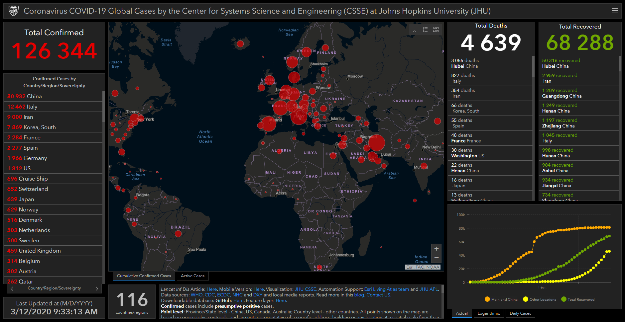The height and width of the screenshot is (322, 625).
Task: Zoom in on the map with plus button
Action: pos(437,249)
